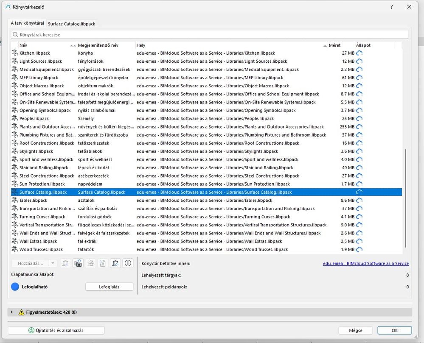This screenshot has height=343, width=424.
Task: Select the Stair and Railing.libpack name
Action: pyautogui.click(x=44, y=168)
